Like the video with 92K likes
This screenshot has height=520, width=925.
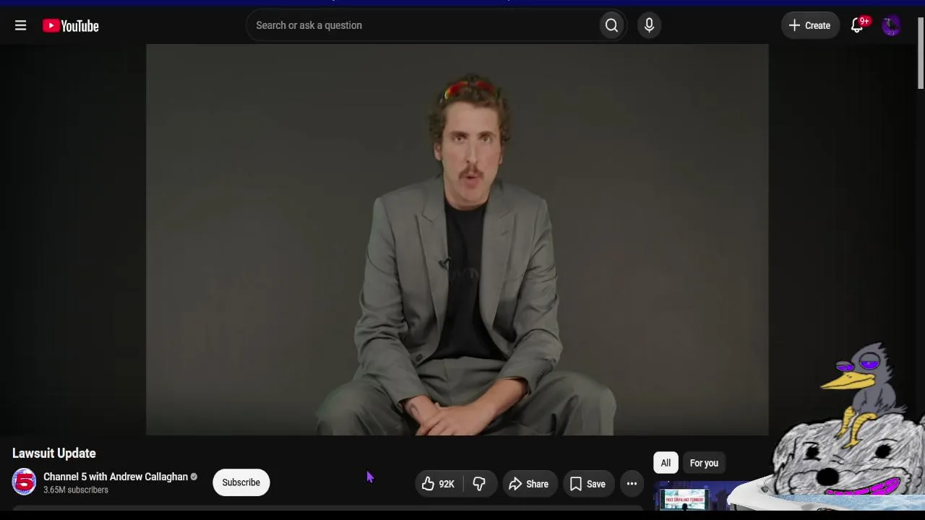click(438, 484)
